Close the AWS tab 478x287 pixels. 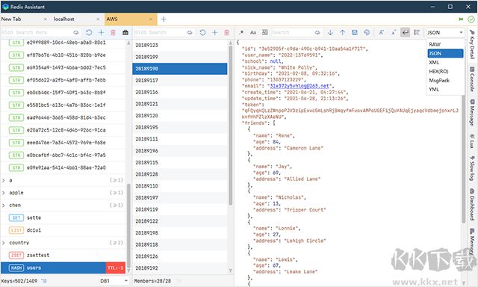(151, 19)
